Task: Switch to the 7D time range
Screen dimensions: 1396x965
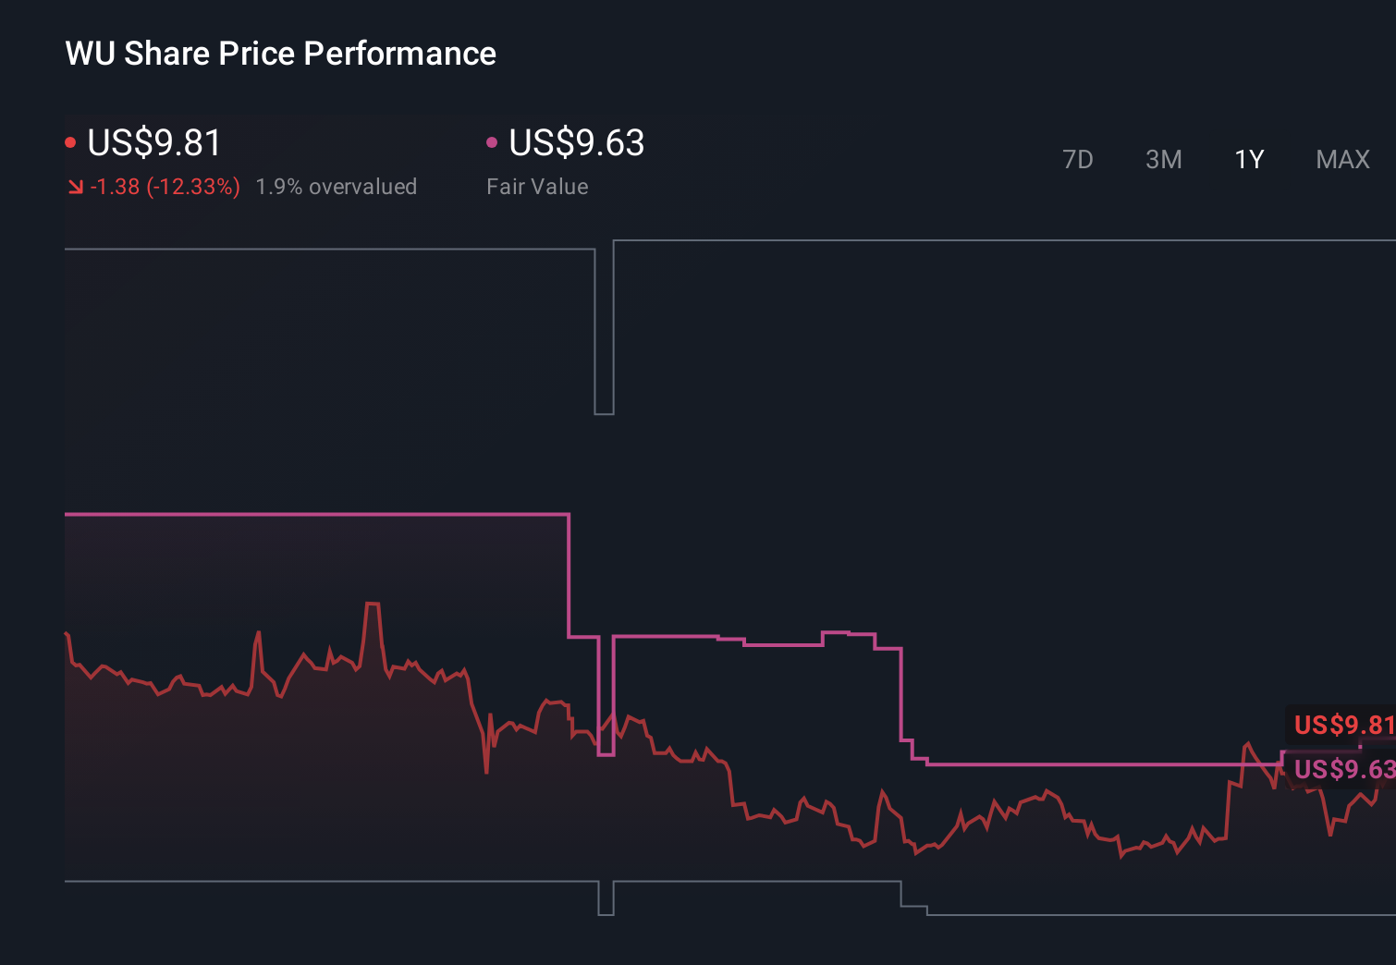Action: [x=1078, y=159]
